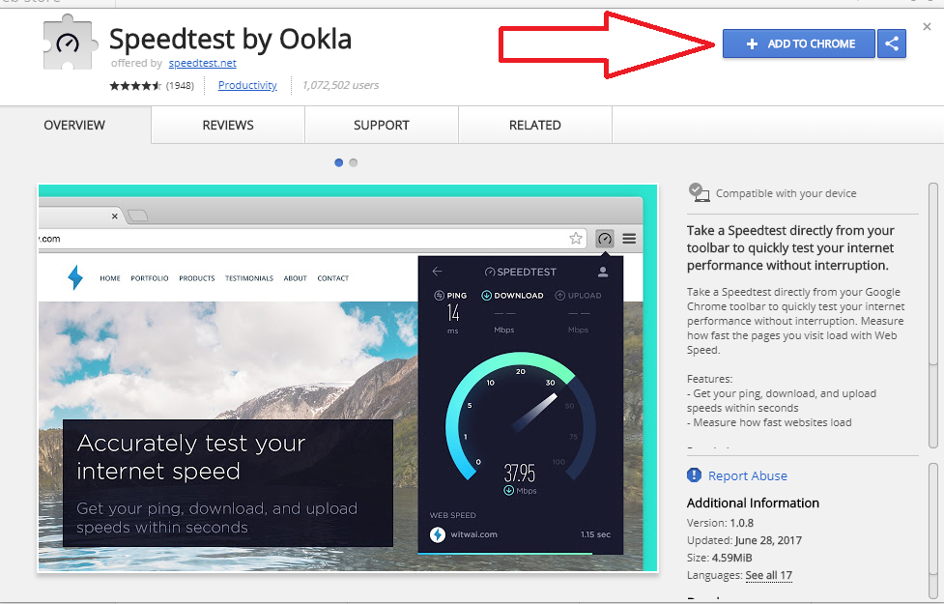Click the Speedtest by Ookla title
The width and height of the screenshot is (944, 604).
[x=230, y=40]
